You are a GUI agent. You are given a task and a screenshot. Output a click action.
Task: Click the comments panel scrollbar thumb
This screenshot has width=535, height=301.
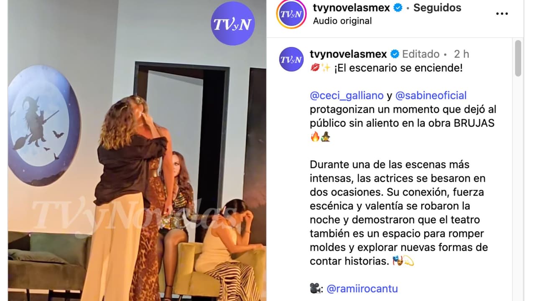[x=518, y=58]
